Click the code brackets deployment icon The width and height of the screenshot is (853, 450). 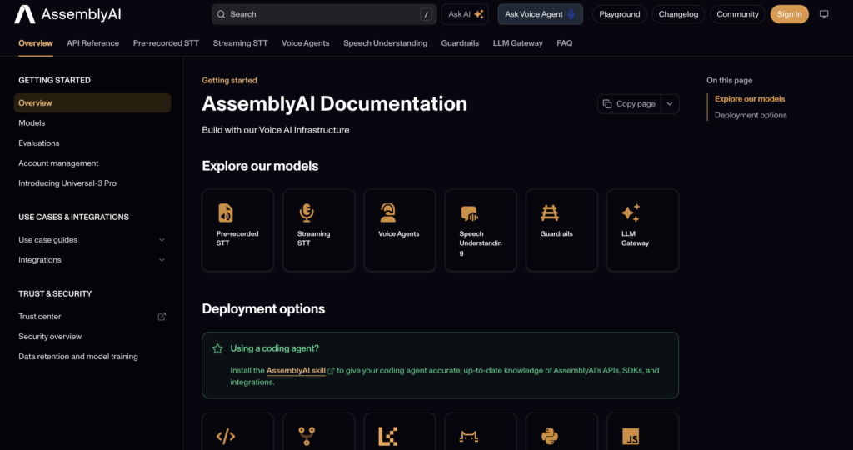[225, 437]
